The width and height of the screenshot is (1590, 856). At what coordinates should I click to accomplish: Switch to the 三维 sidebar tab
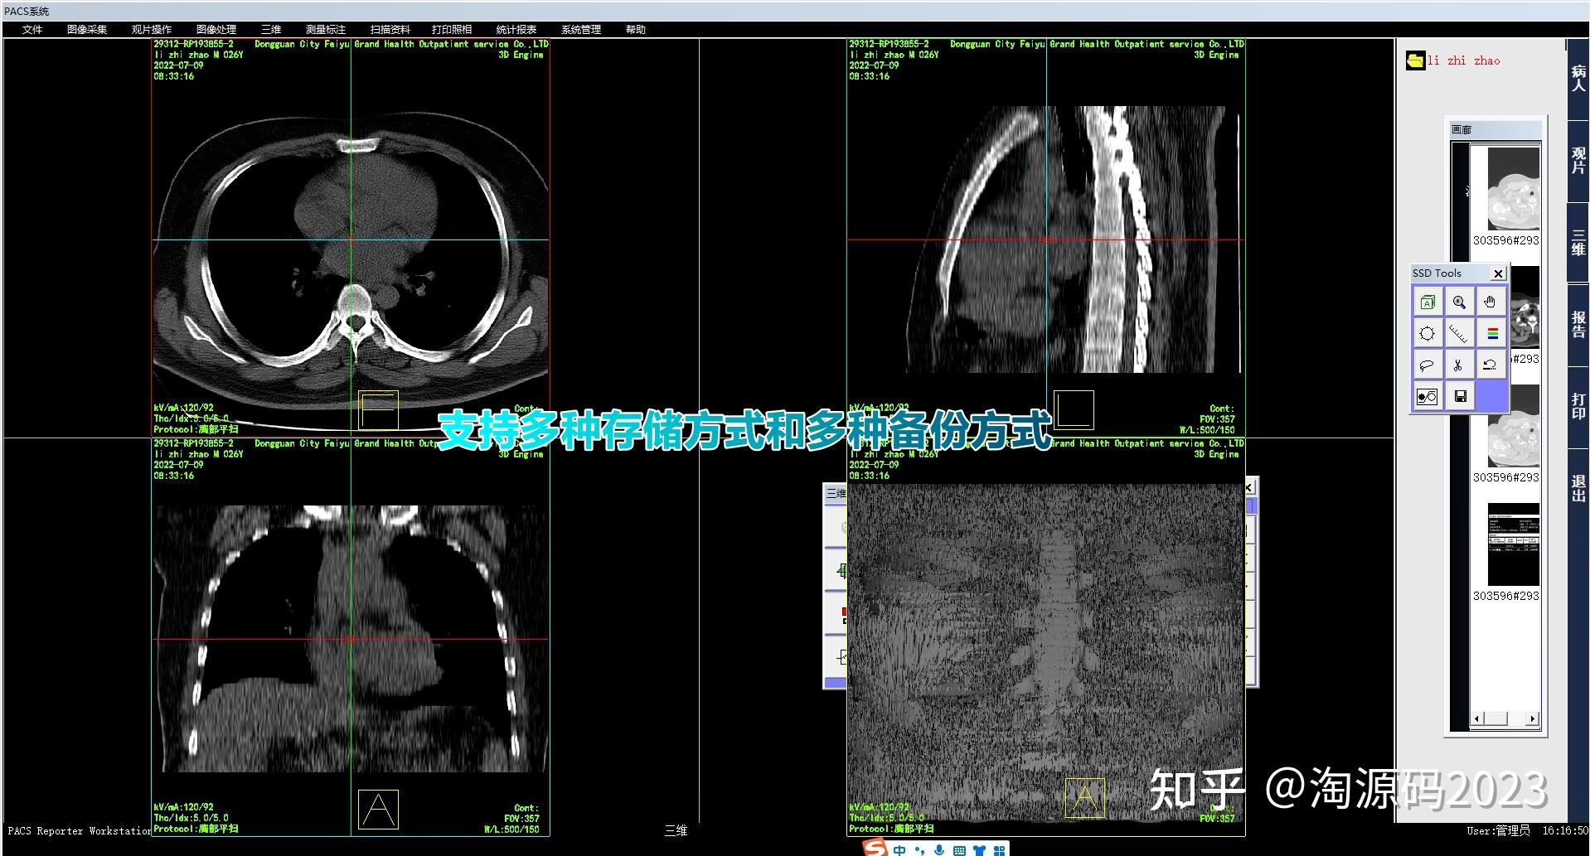point(1578,243)
